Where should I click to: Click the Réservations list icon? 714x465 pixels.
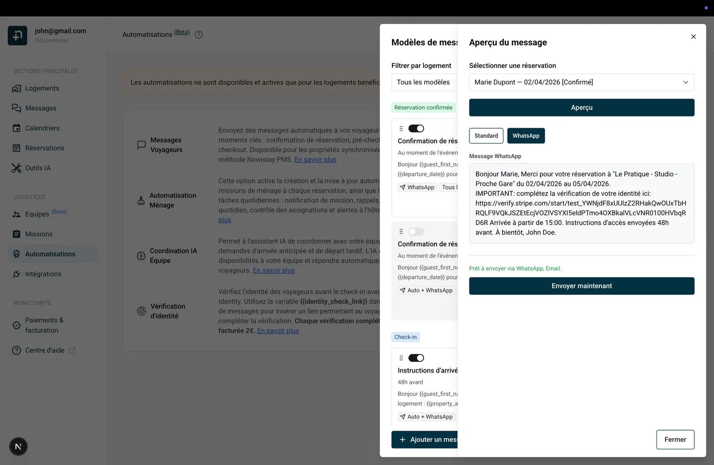pyautogui.click(x=17, y=148)
